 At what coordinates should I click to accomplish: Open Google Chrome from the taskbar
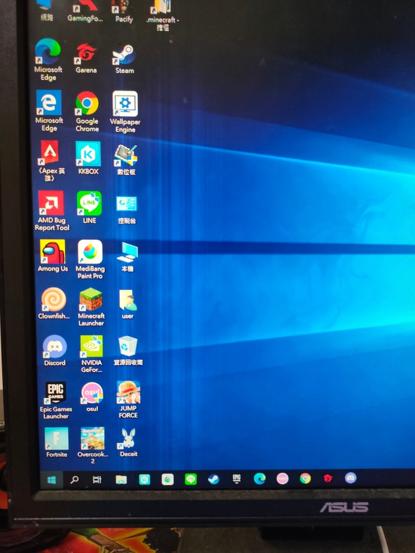pos(305,478)
